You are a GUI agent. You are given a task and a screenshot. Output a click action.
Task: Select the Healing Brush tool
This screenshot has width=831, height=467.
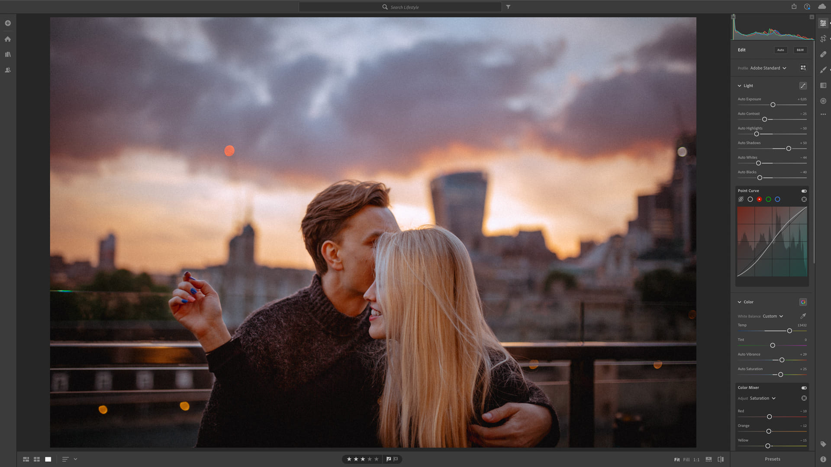[823, 54]
